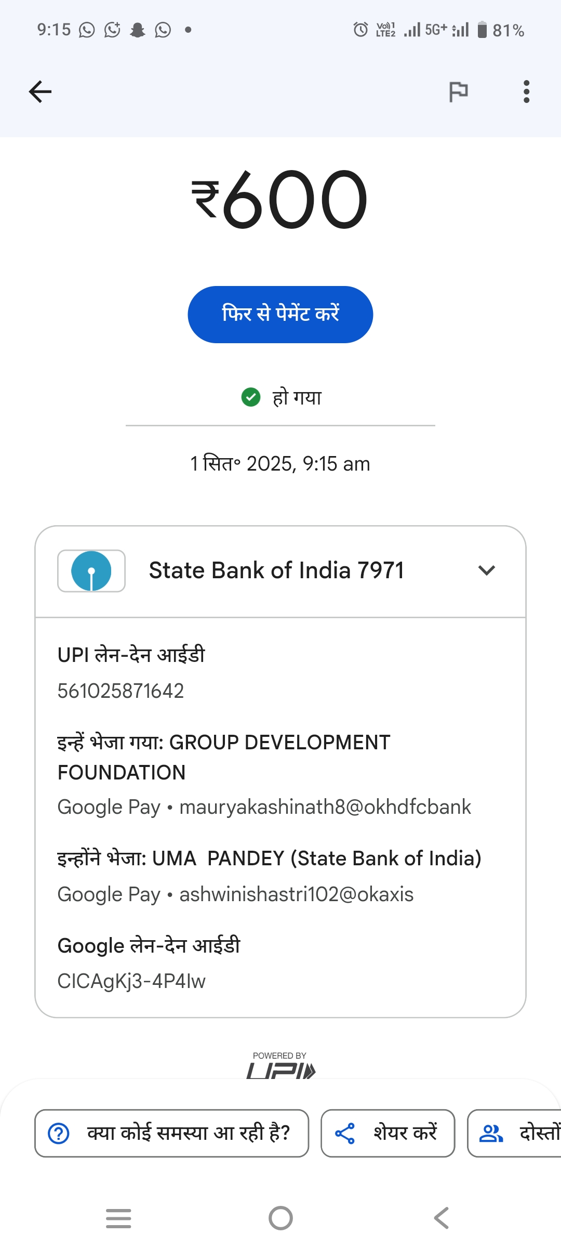Tap the Android system back chevron
The width and height of the screenshot is (561, 1248).
(x=442, y=1218)
